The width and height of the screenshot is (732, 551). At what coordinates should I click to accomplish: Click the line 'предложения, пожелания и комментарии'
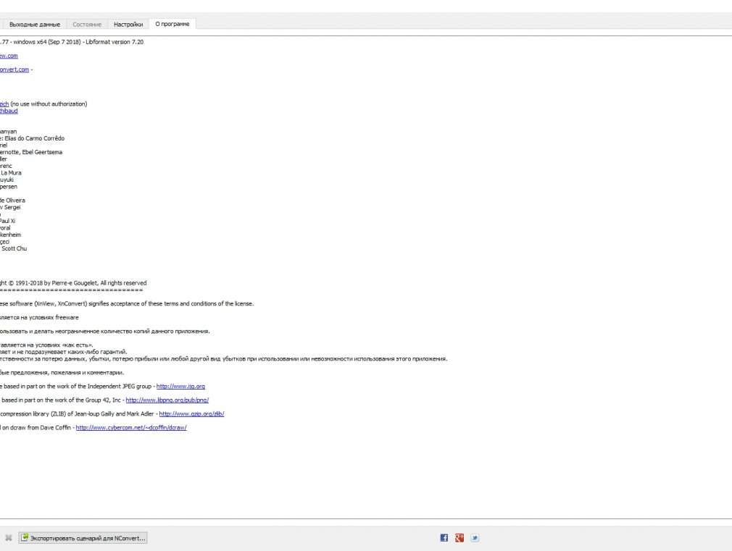point(62,372)
